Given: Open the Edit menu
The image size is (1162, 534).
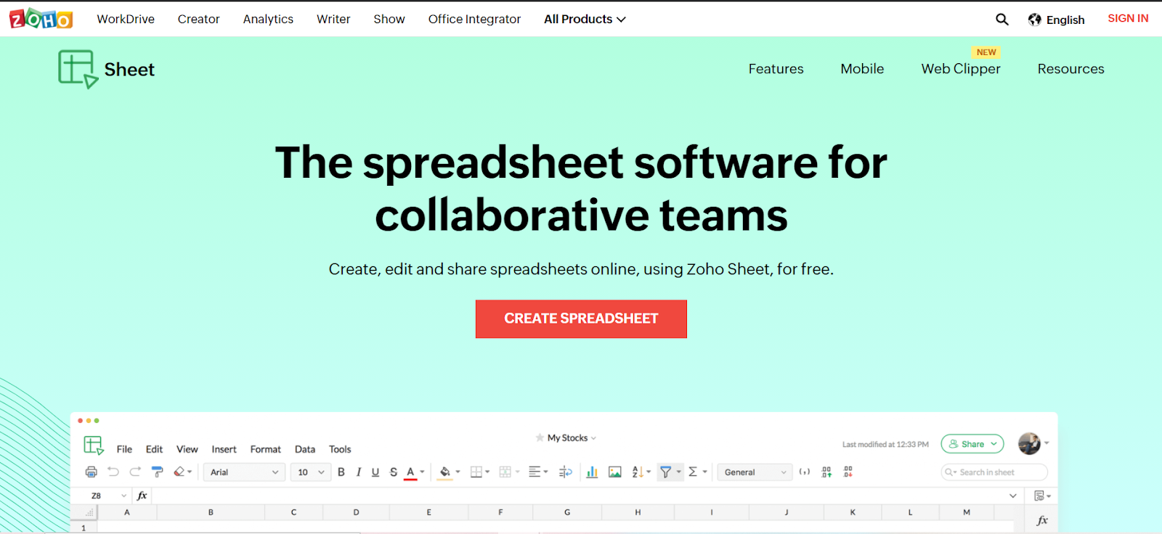Looking at the screenshot, I should (x=154, y=450).
